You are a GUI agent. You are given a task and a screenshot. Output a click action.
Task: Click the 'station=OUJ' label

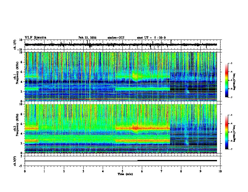click(116, 38)
